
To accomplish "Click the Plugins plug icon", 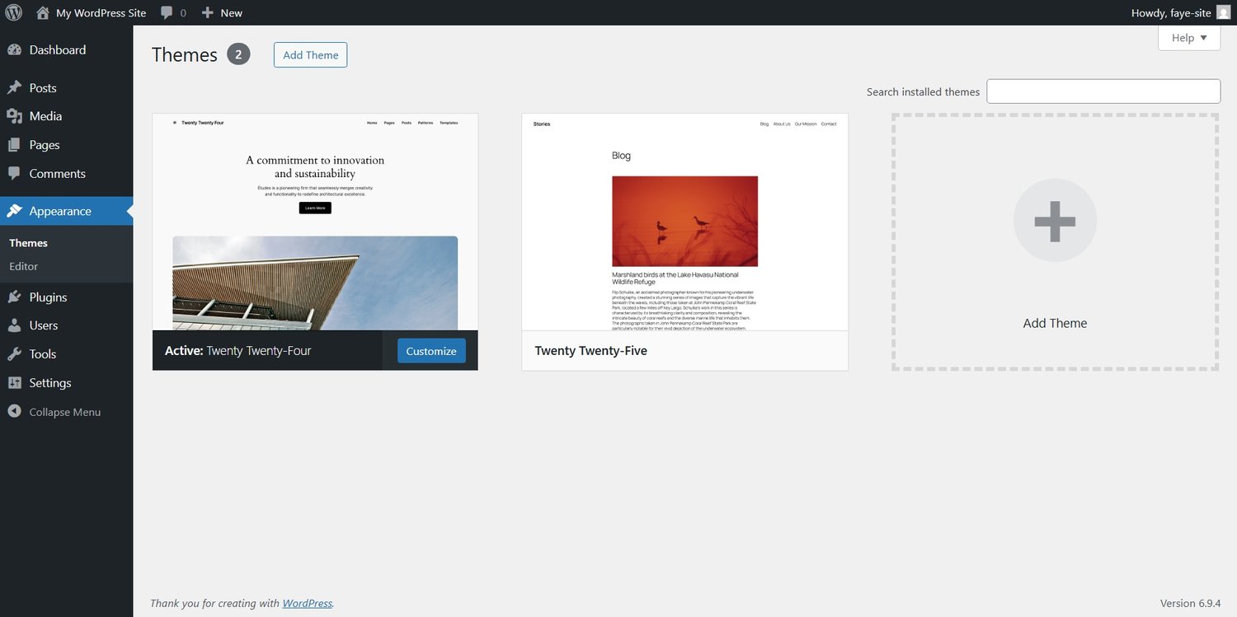I will point(14,297).
